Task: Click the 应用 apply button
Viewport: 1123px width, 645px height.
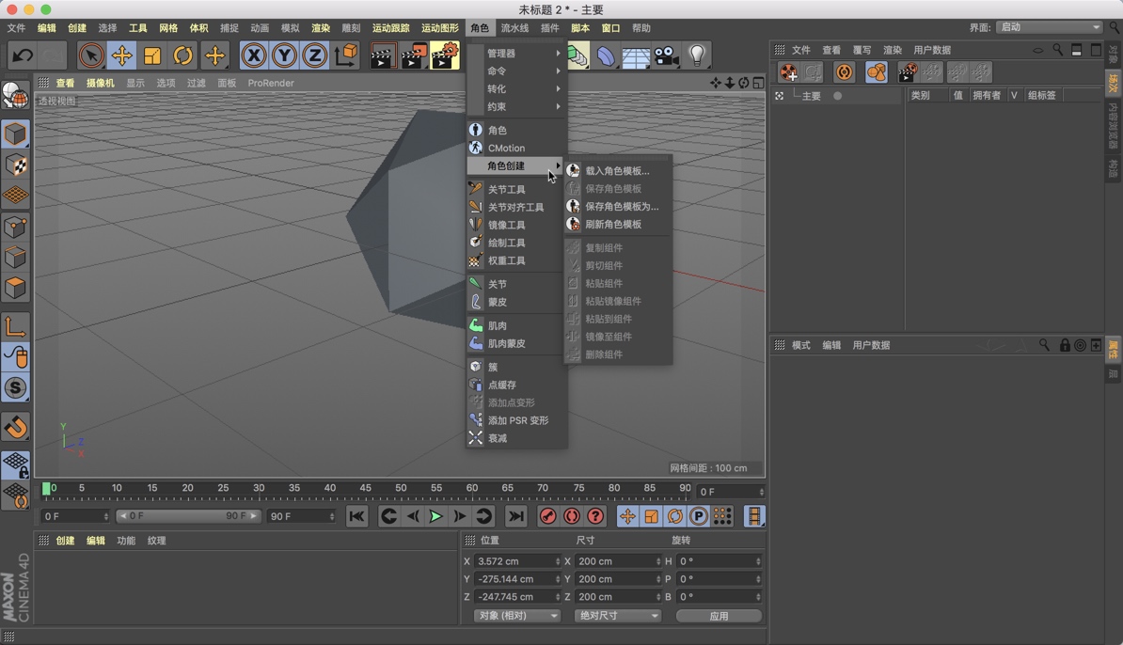Action: pos(720,616)
